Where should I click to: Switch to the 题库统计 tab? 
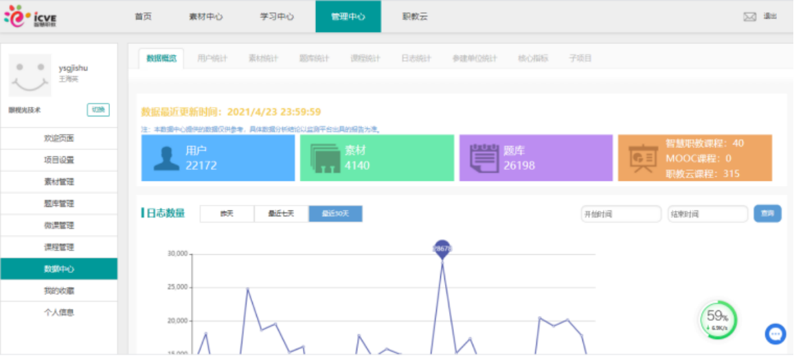pyautogui.click(x=315, y=58)
